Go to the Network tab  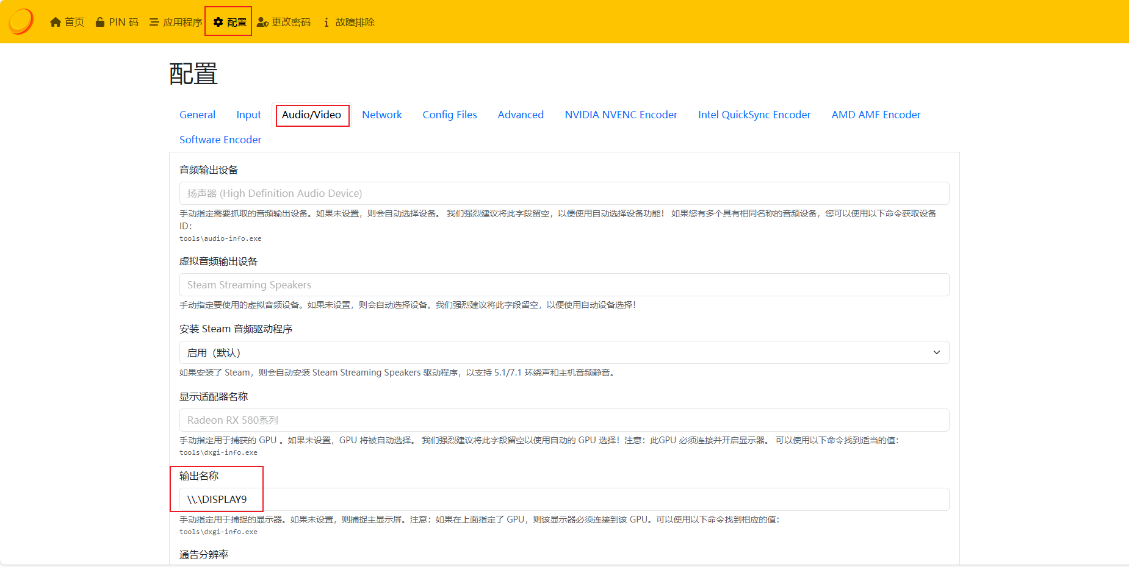(382, 115)
